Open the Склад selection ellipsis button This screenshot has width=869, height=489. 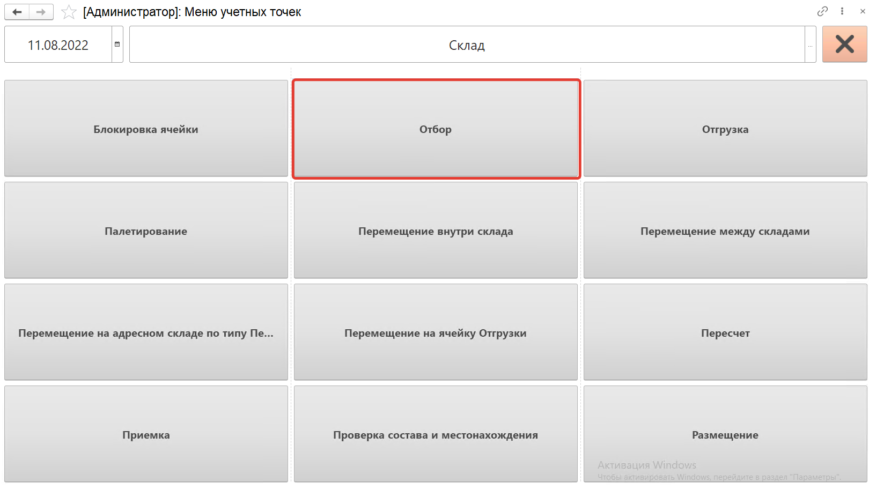(x=810, y=45)
